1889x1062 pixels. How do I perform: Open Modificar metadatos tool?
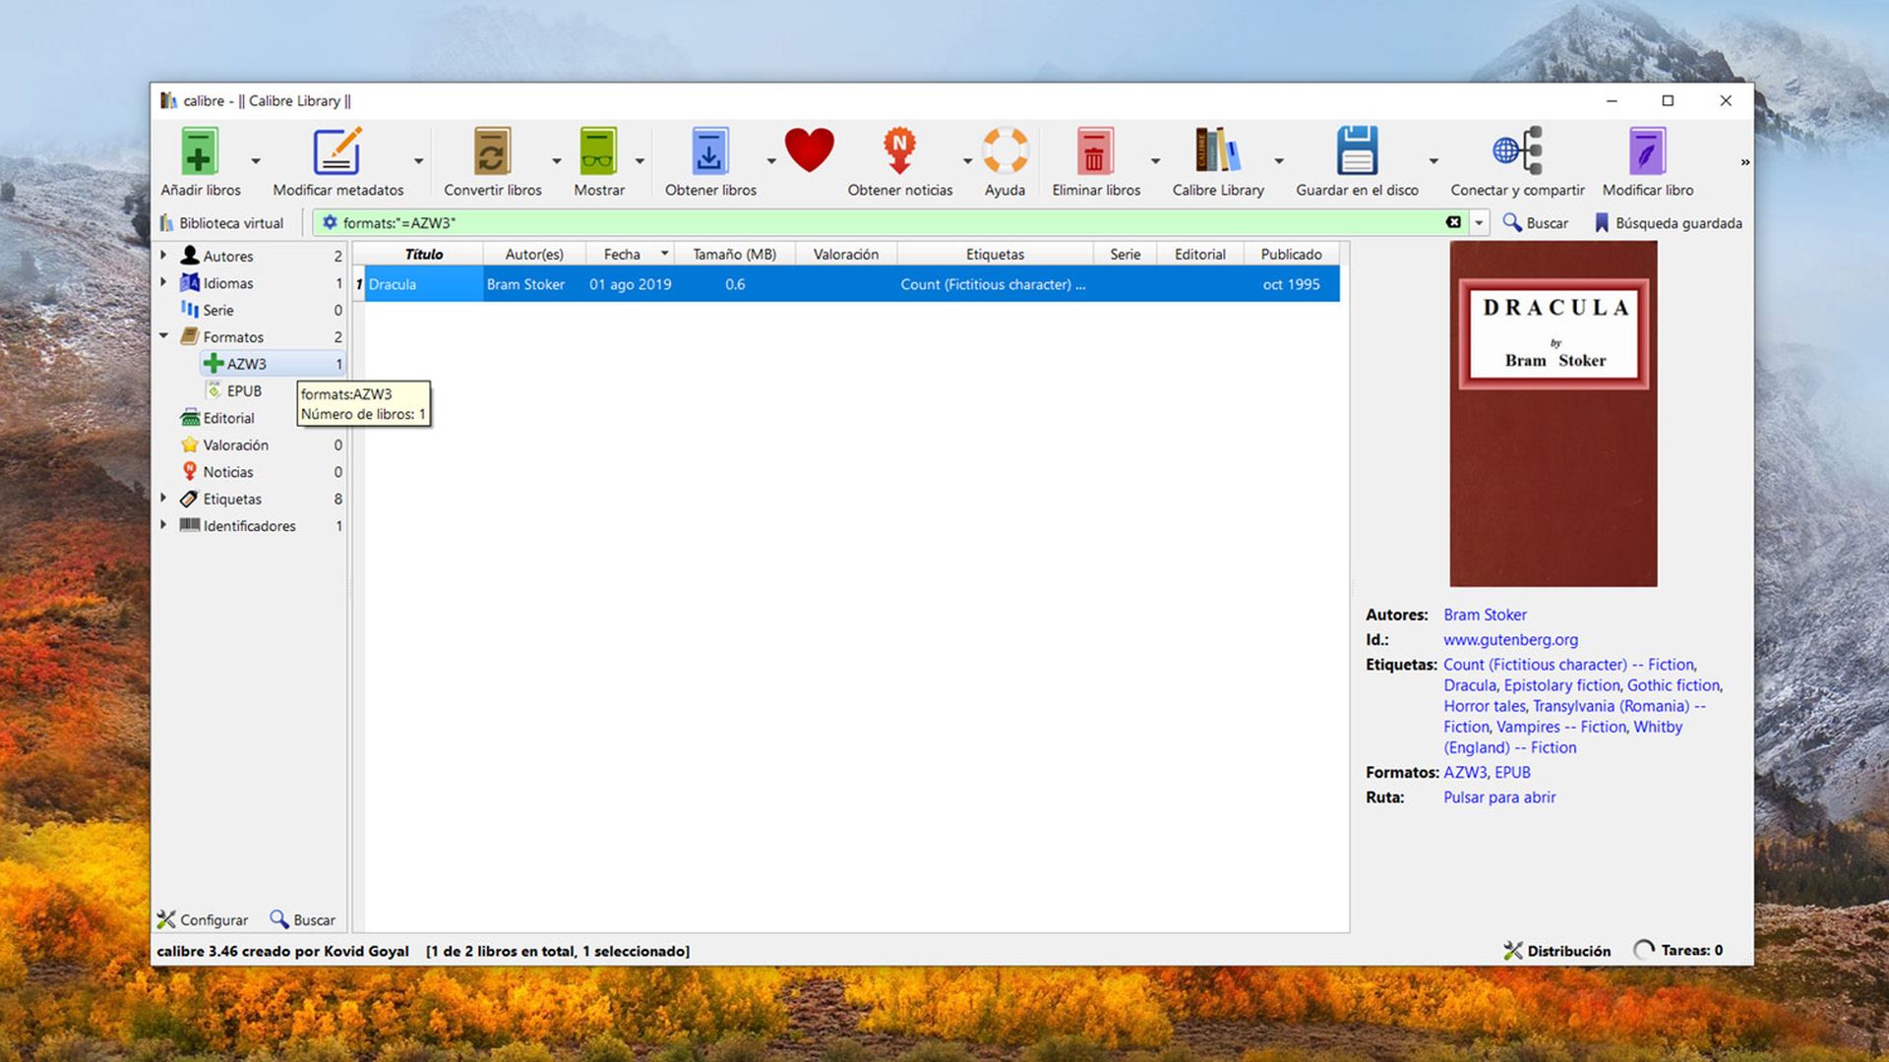tap(337, 152)
